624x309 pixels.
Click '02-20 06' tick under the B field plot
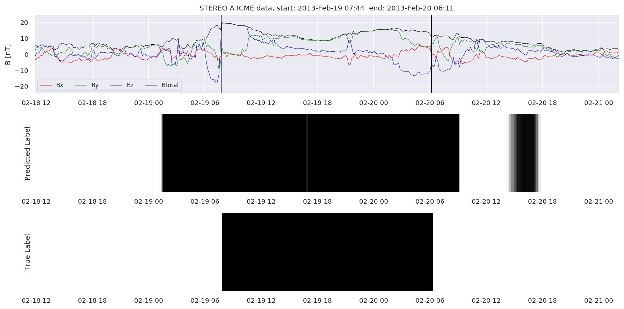[x=430, y=103]
